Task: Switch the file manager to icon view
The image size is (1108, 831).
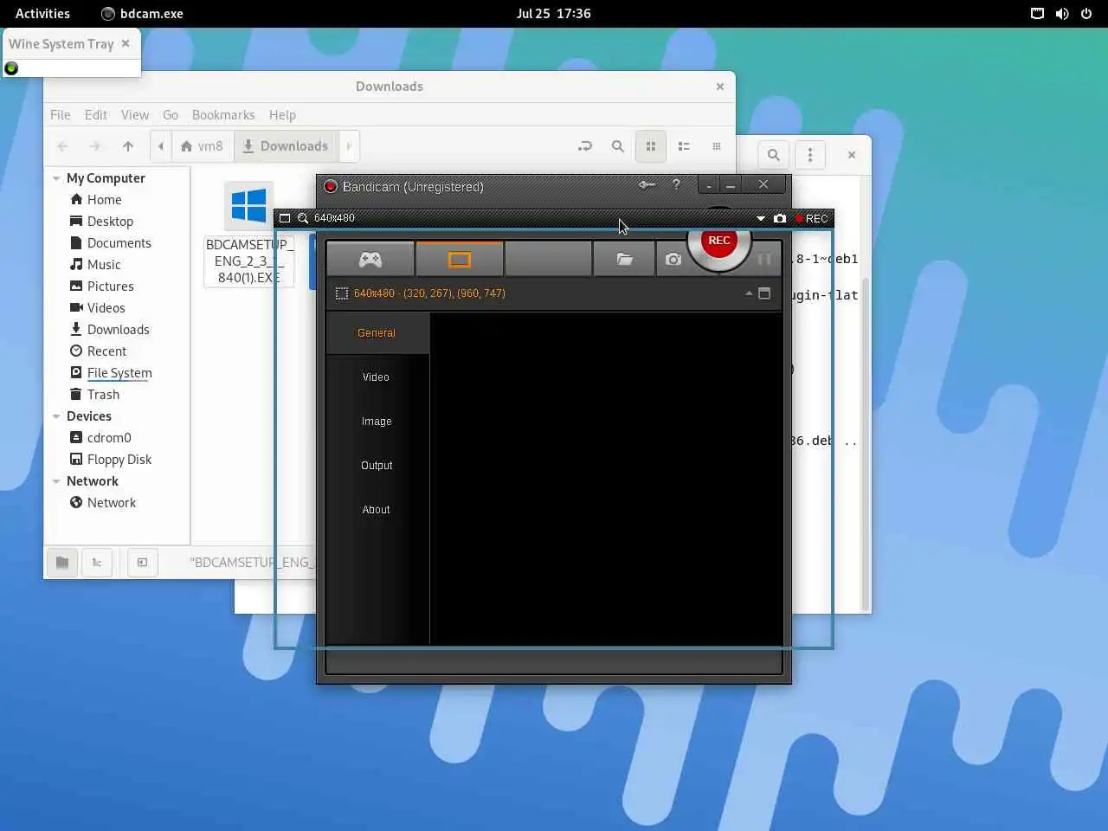Action: click(x=651, y=146)
